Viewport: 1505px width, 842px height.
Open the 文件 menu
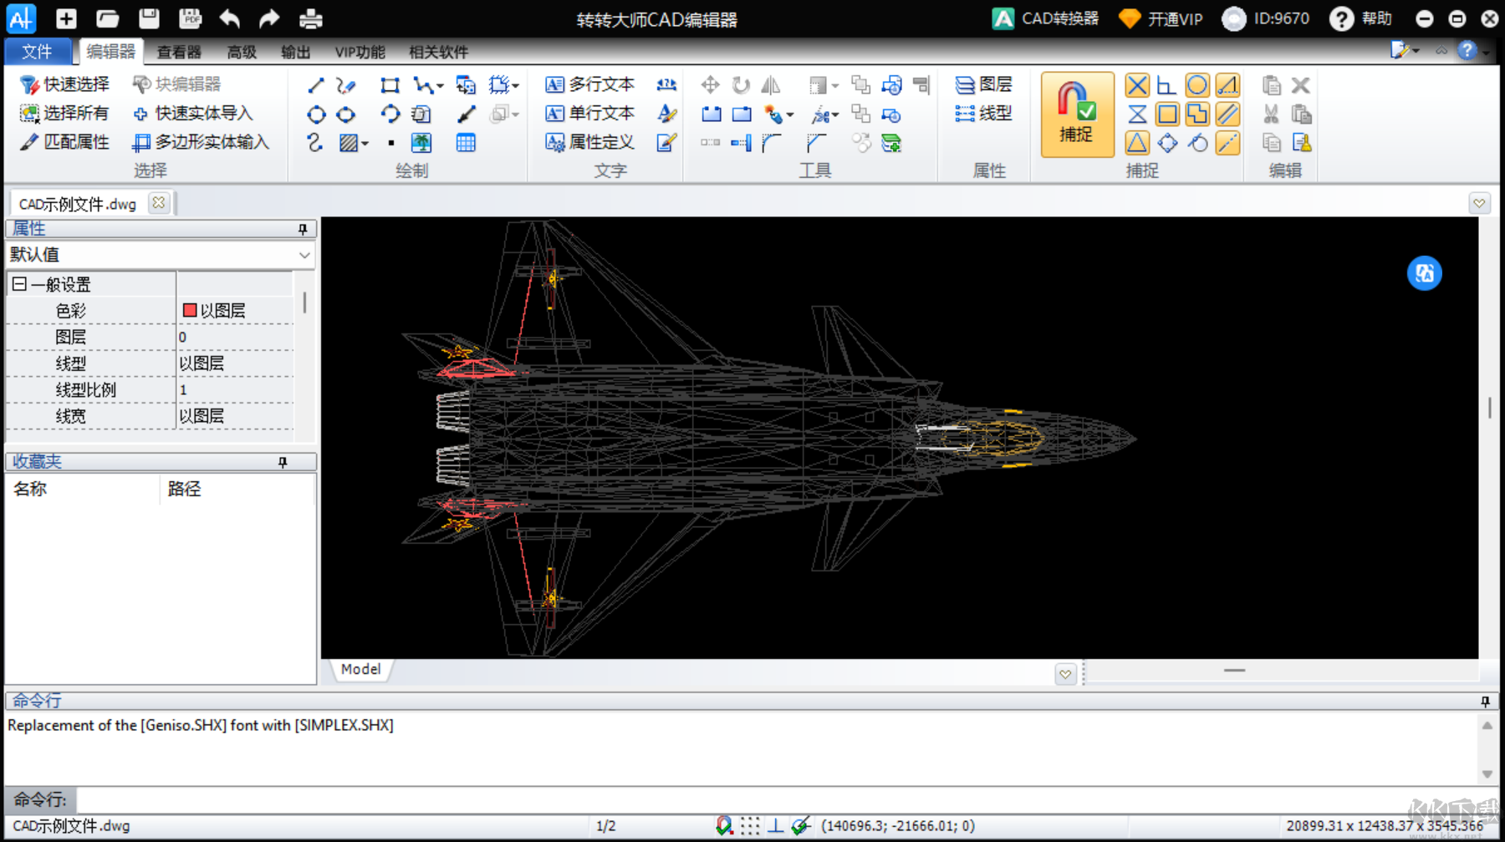(x=37, y=52)
